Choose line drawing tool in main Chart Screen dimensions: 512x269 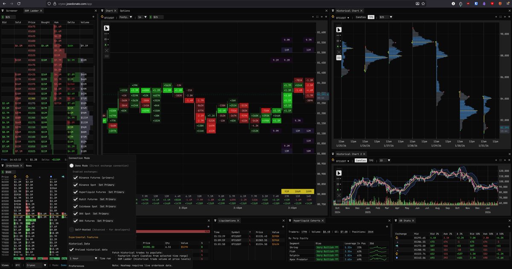click(107, 34)
